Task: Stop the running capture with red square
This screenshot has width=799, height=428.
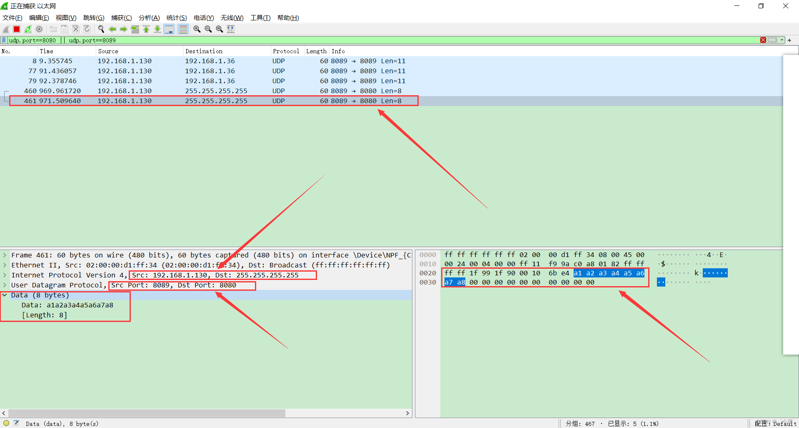Action: click(17, 29)
